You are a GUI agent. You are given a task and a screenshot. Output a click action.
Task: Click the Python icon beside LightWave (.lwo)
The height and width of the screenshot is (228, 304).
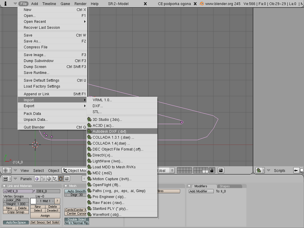(x=89, y=161)
